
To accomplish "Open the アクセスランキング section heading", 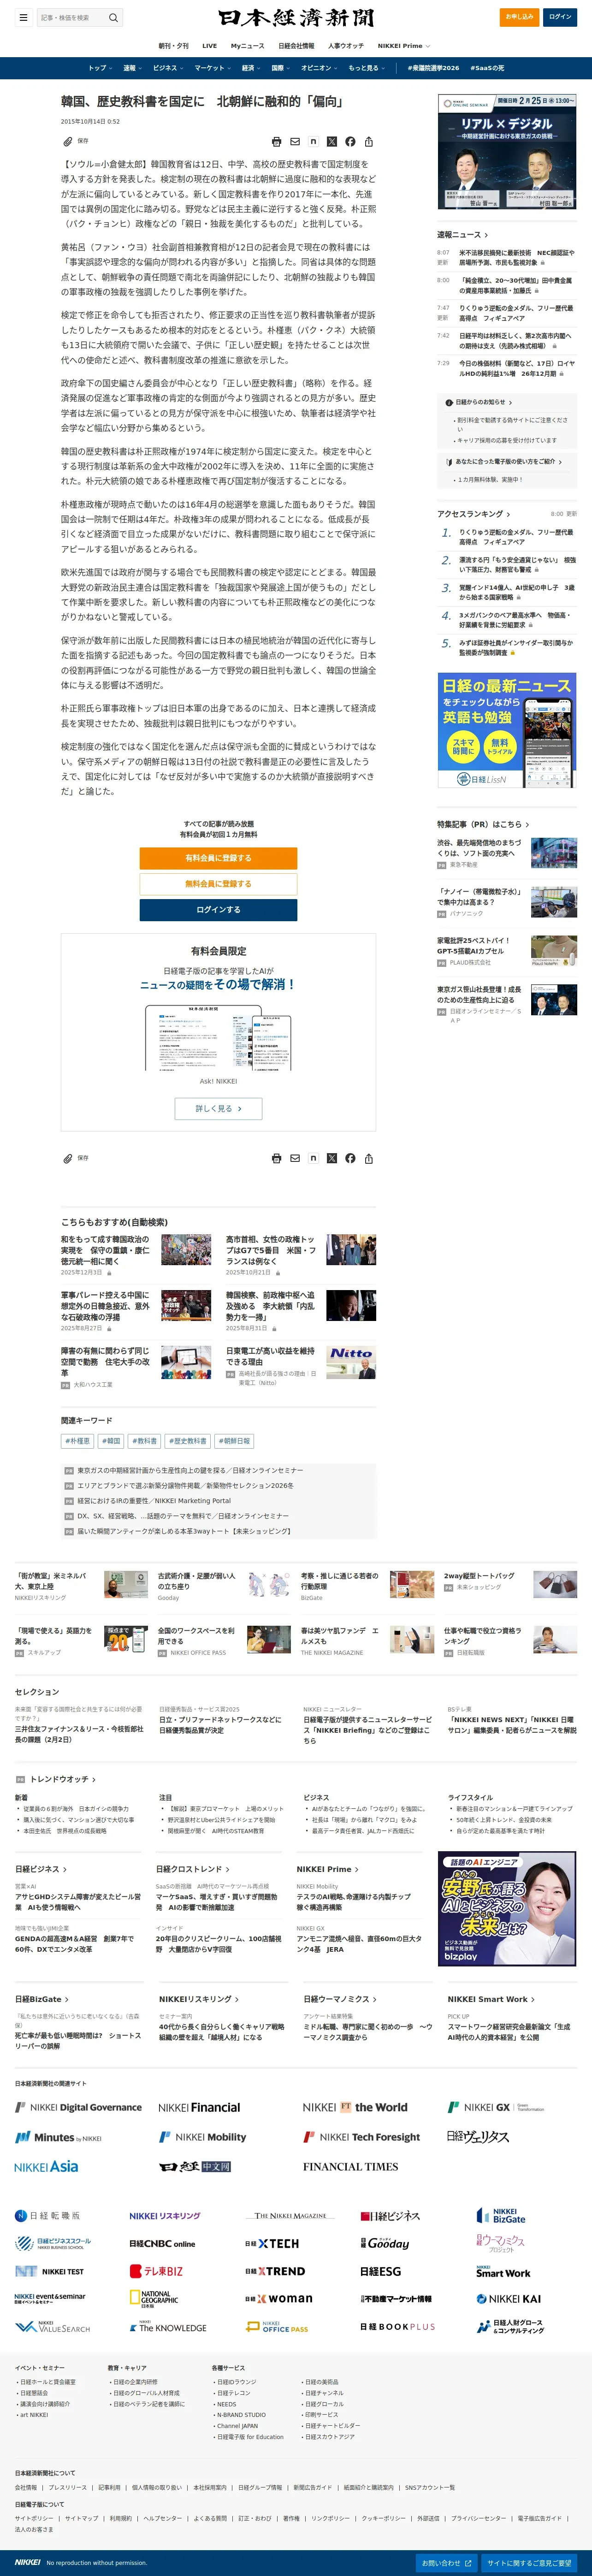I will (473, 514).
